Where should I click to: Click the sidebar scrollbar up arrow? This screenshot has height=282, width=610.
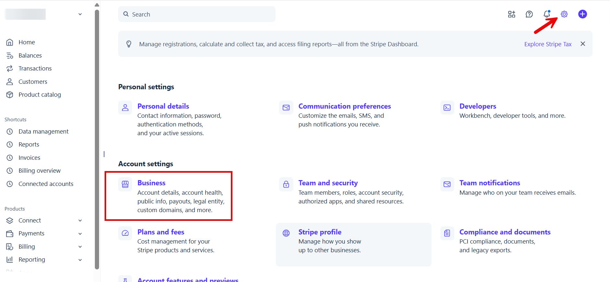tap(97, 5)
